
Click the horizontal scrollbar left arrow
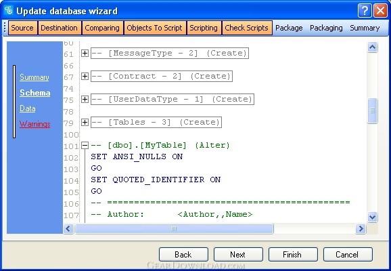pos(68,228)
